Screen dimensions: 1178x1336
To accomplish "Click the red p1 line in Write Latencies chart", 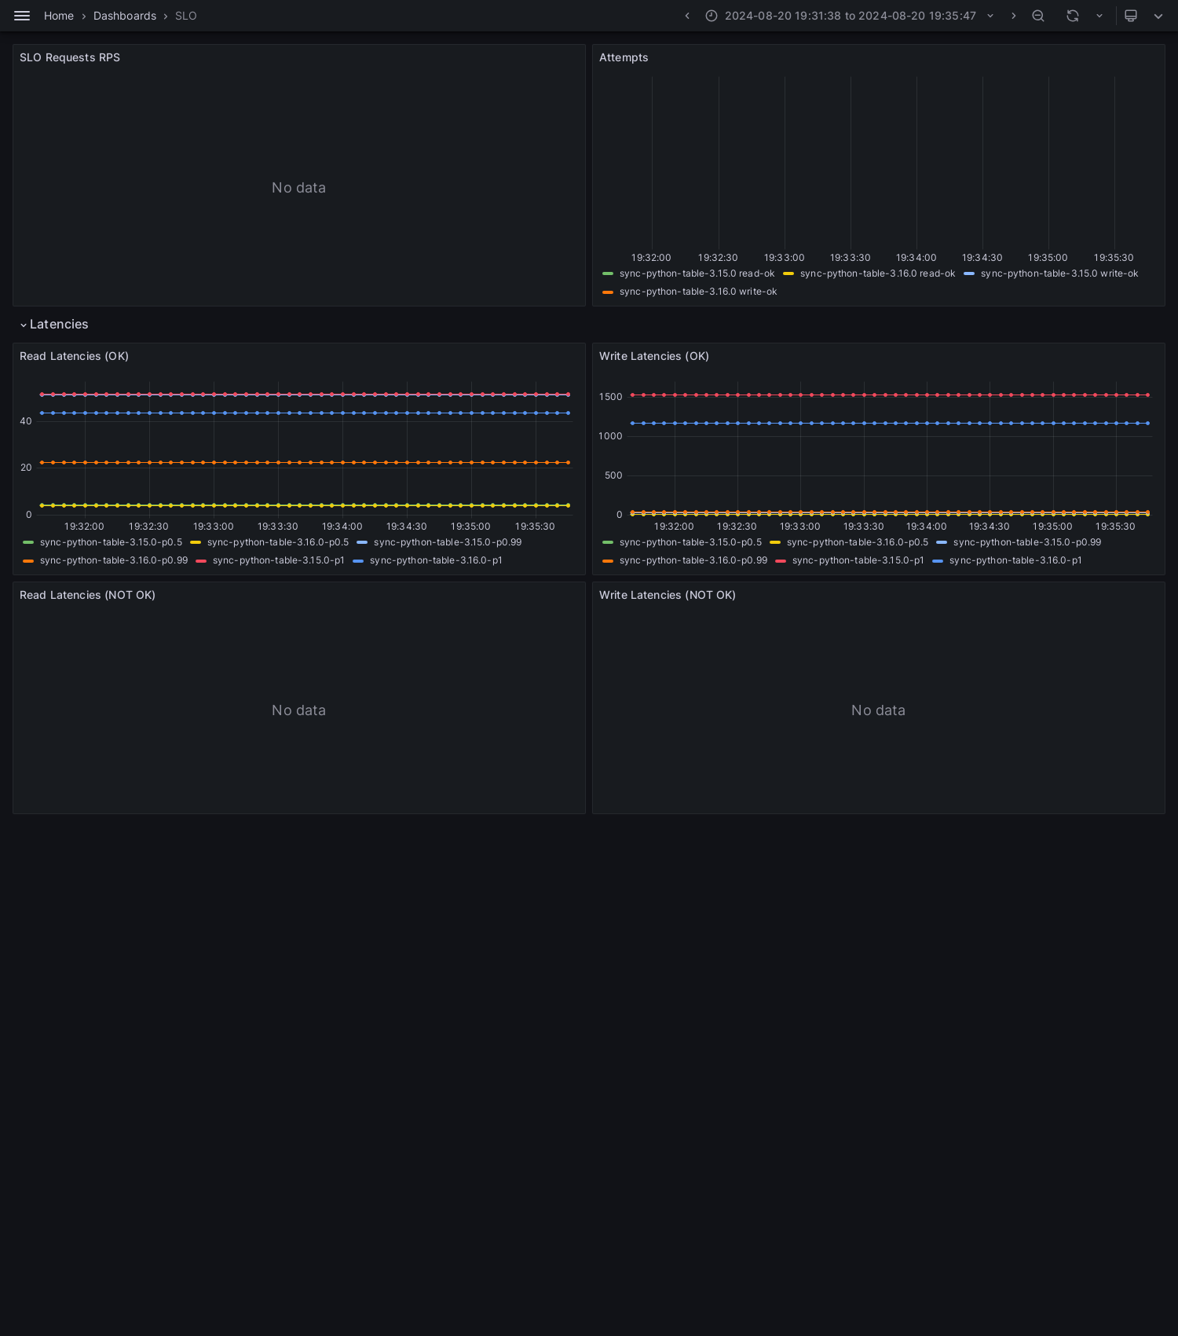I will click(890, 395).
